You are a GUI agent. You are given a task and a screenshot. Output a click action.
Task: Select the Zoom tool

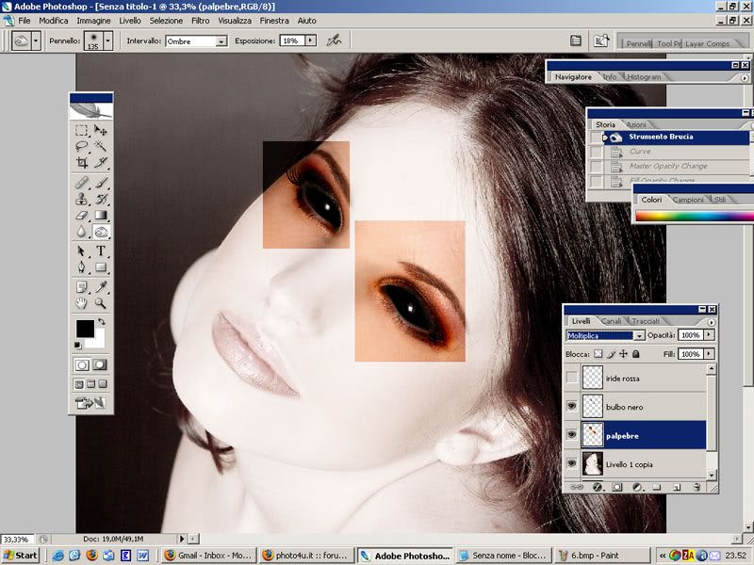pos(101,303)
